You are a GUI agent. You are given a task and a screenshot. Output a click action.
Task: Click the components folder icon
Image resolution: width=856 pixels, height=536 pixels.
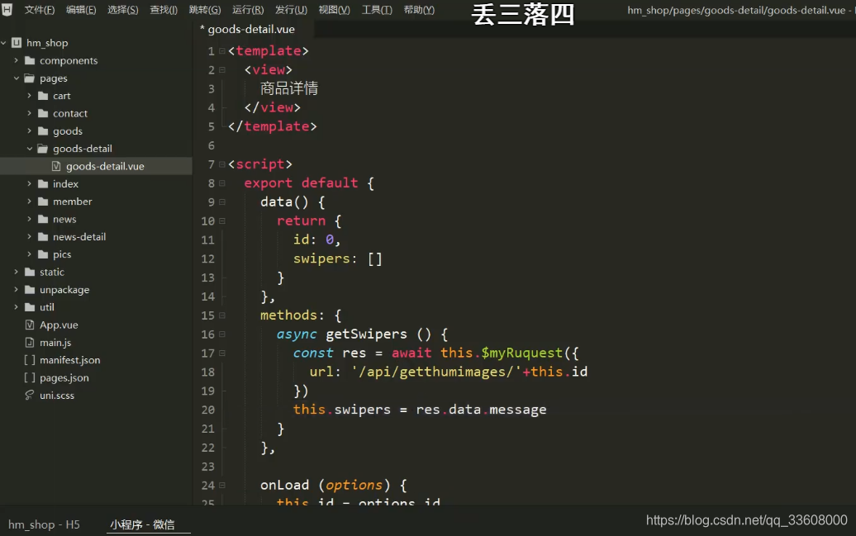pyautogui.click(x=30, y=60)
